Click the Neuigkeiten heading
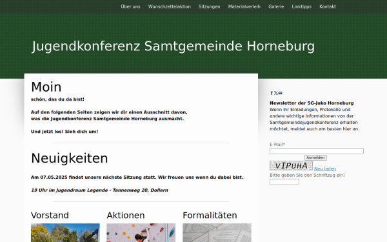 [x=70, y=158]
